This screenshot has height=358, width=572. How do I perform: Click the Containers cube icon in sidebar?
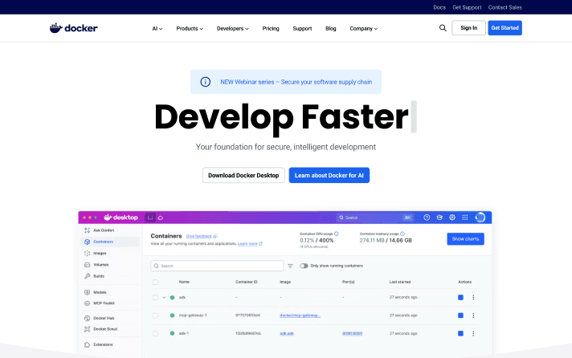tap(88, 242)
